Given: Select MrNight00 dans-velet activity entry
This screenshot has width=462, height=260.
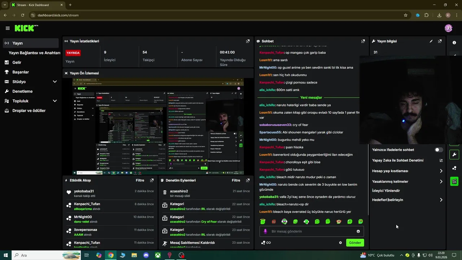Looking at the screenshot, I should pos(110,219).
